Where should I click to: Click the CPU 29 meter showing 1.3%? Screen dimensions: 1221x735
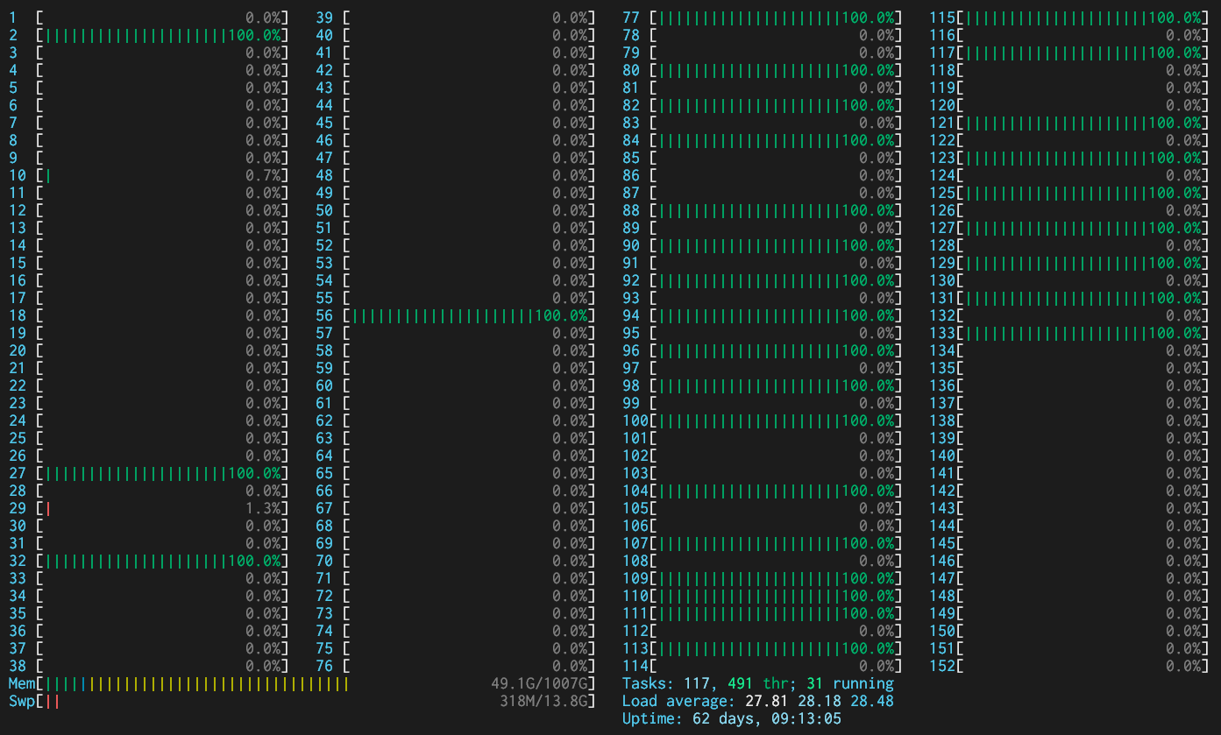(x=158, y=508)
